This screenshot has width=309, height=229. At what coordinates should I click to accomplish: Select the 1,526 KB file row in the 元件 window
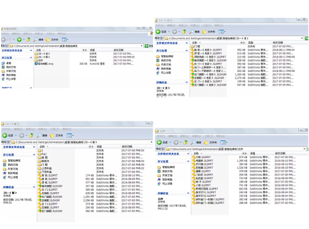pos(244,168)
